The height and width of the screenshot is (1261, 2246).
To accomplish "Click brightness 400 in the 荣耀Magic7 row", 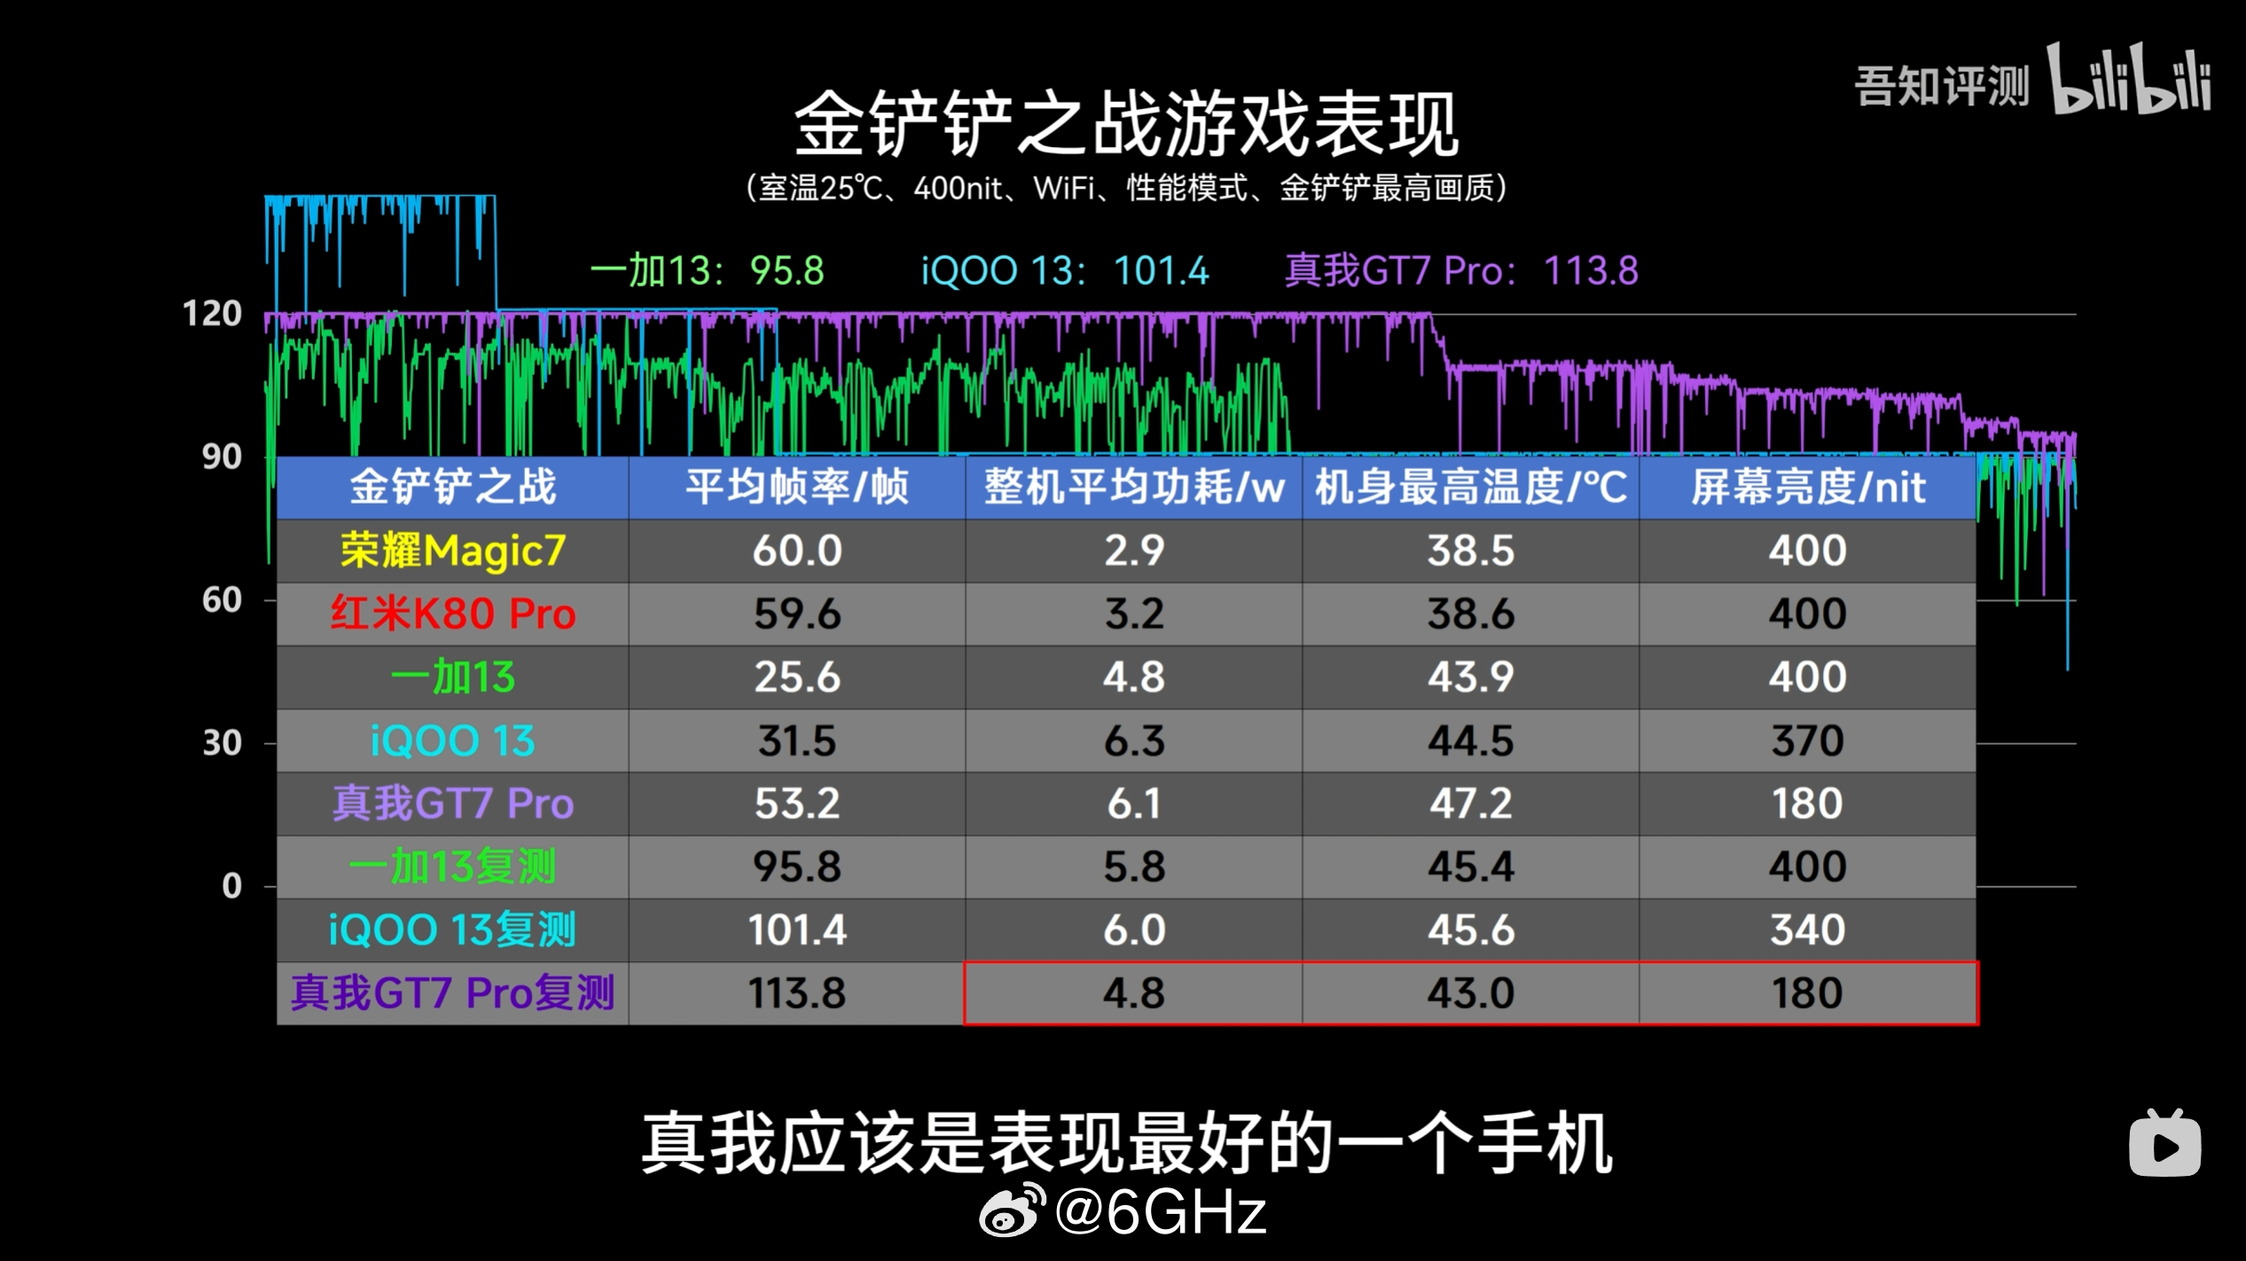I will click(x=1808, y=551).
